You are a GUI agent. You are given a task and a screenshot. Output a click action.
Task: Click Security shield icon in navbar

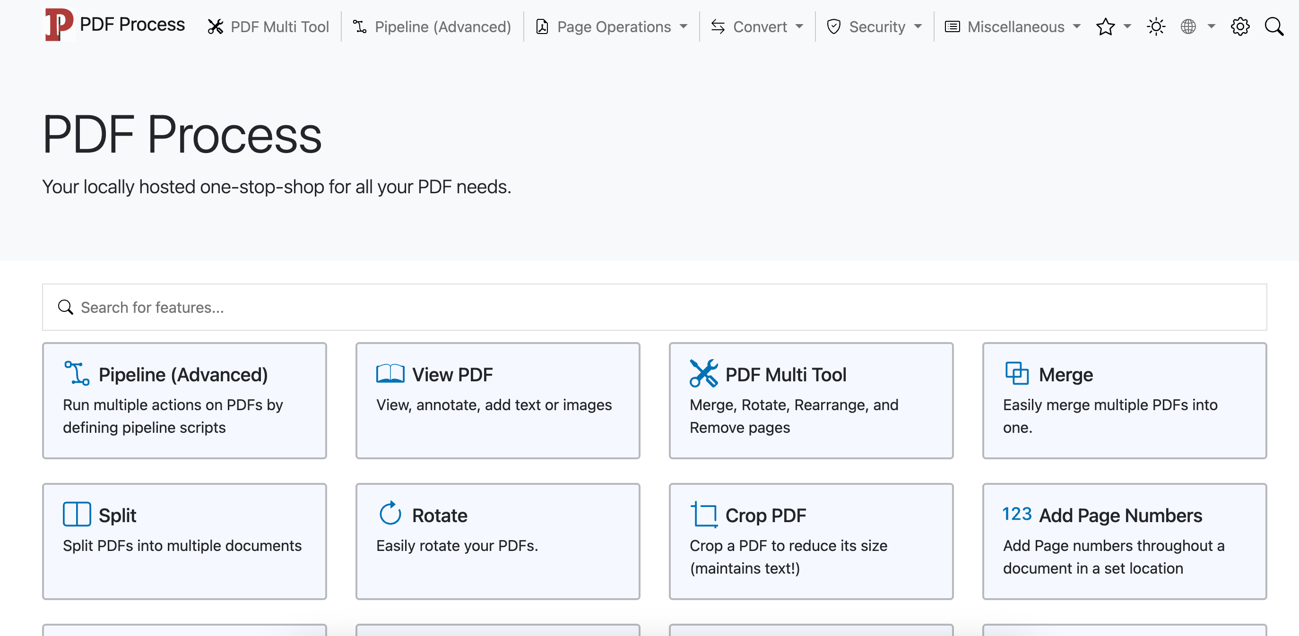(x=834, y=27)
